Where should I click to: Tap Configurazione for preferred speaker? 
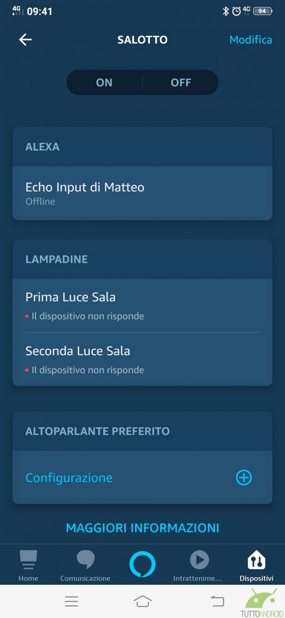point(69,478)
